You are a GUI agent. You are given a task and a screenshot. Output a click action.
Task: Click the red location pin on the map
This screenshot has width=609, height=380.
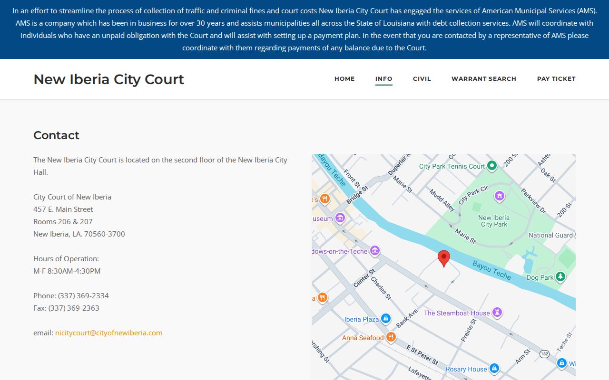click(444, 259)
